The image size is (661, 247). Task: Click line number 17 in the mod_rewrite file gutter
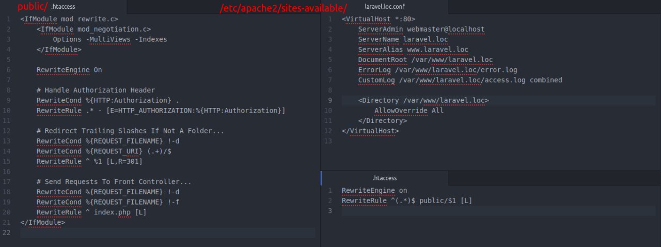click(7, 182)
